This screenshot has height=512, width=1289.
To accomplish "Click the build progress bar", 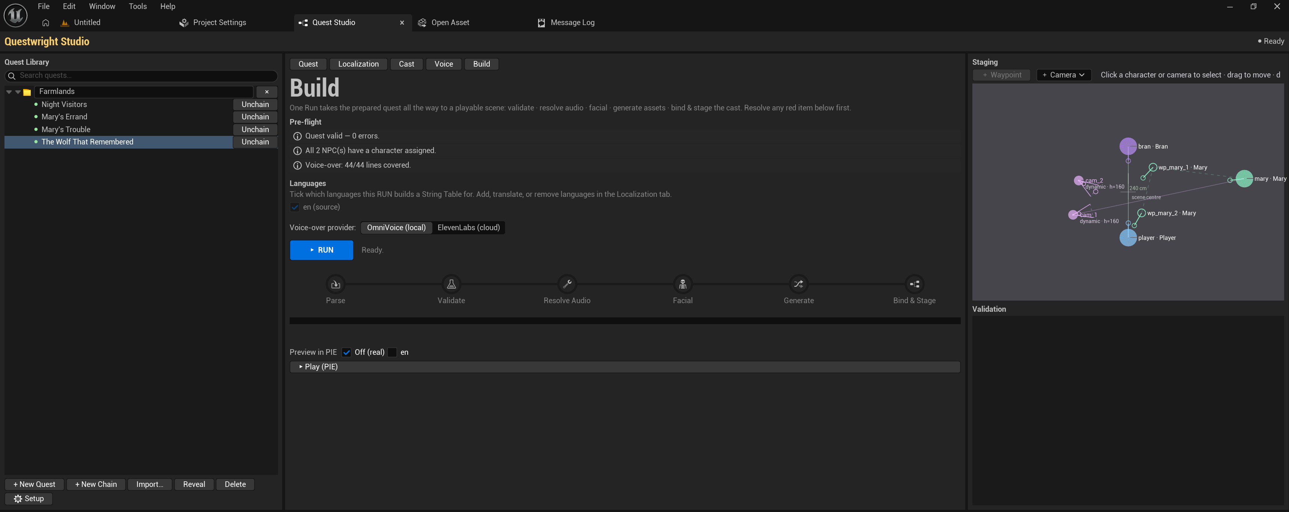I will [x=625, y=320].
